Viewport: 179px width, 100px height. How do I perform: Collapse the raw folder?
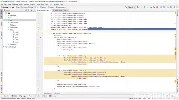[8, 30]
